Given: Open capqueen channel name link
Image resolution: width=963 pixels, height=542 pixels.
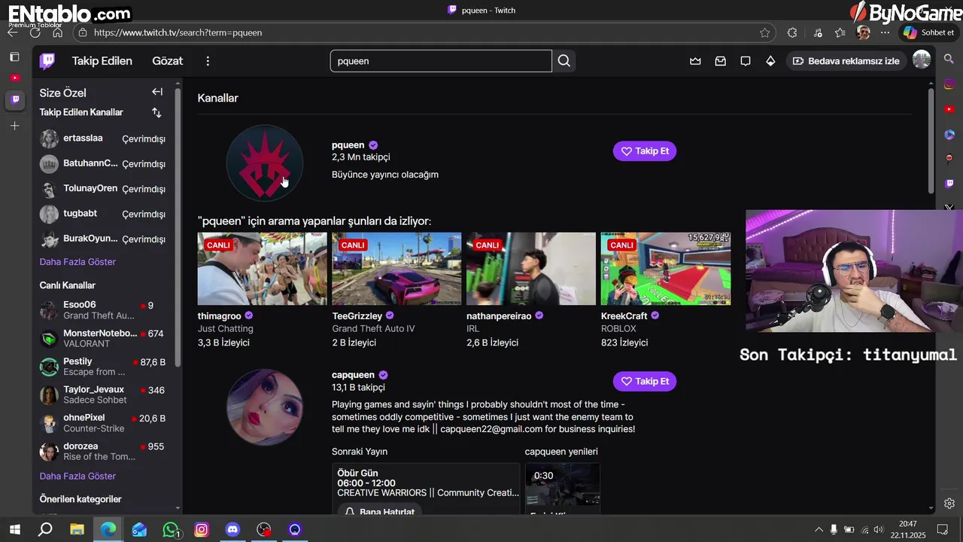Looking at the screenshot, I should pos(353,375).
